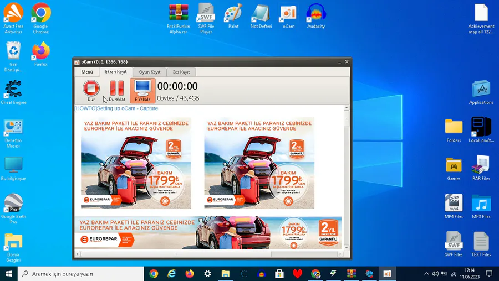
Task: Select the FriskIFunkin Alpha.rar archive icon
Action: tap(178, 18)
